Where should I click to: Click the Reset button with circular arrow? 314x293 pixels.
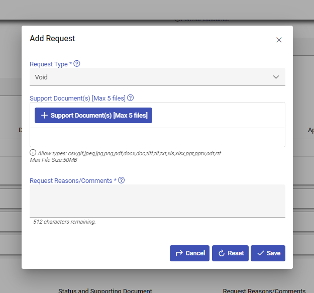point(230,253)
